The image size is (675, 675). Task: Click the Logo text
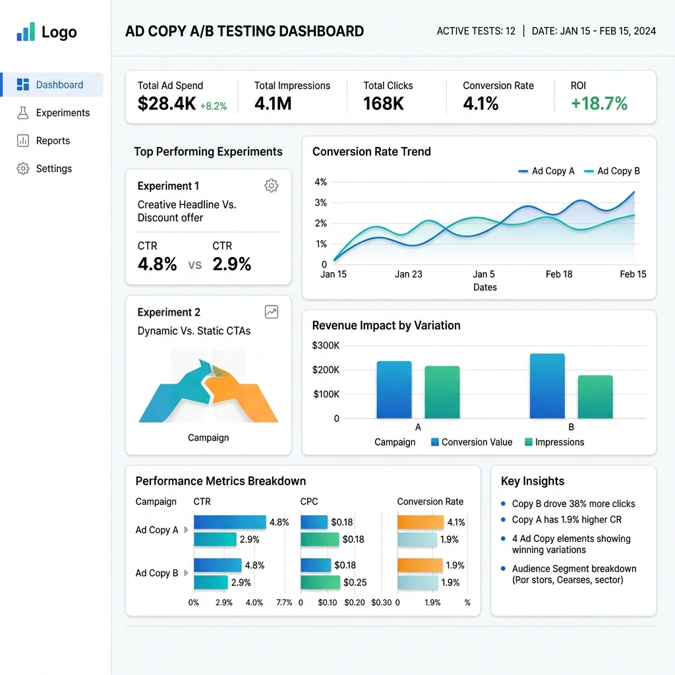59,32
